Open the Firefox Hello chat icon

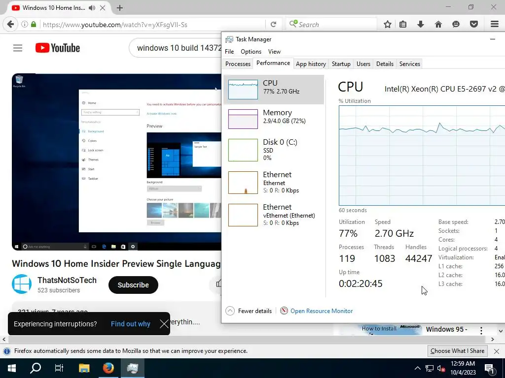[x=456, y=25]
